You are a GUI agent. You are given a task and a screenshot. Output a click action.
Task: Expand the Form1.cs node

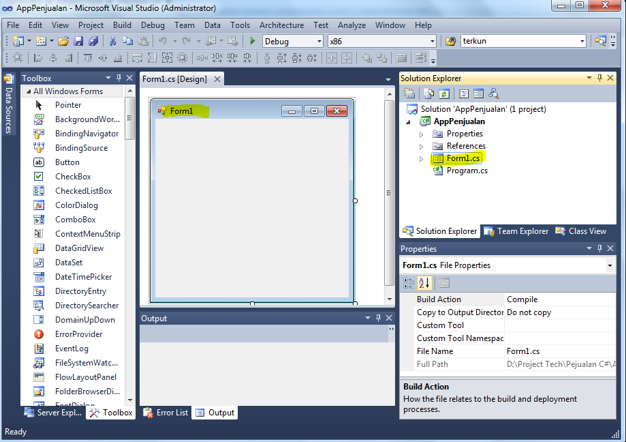pos(421,159)
